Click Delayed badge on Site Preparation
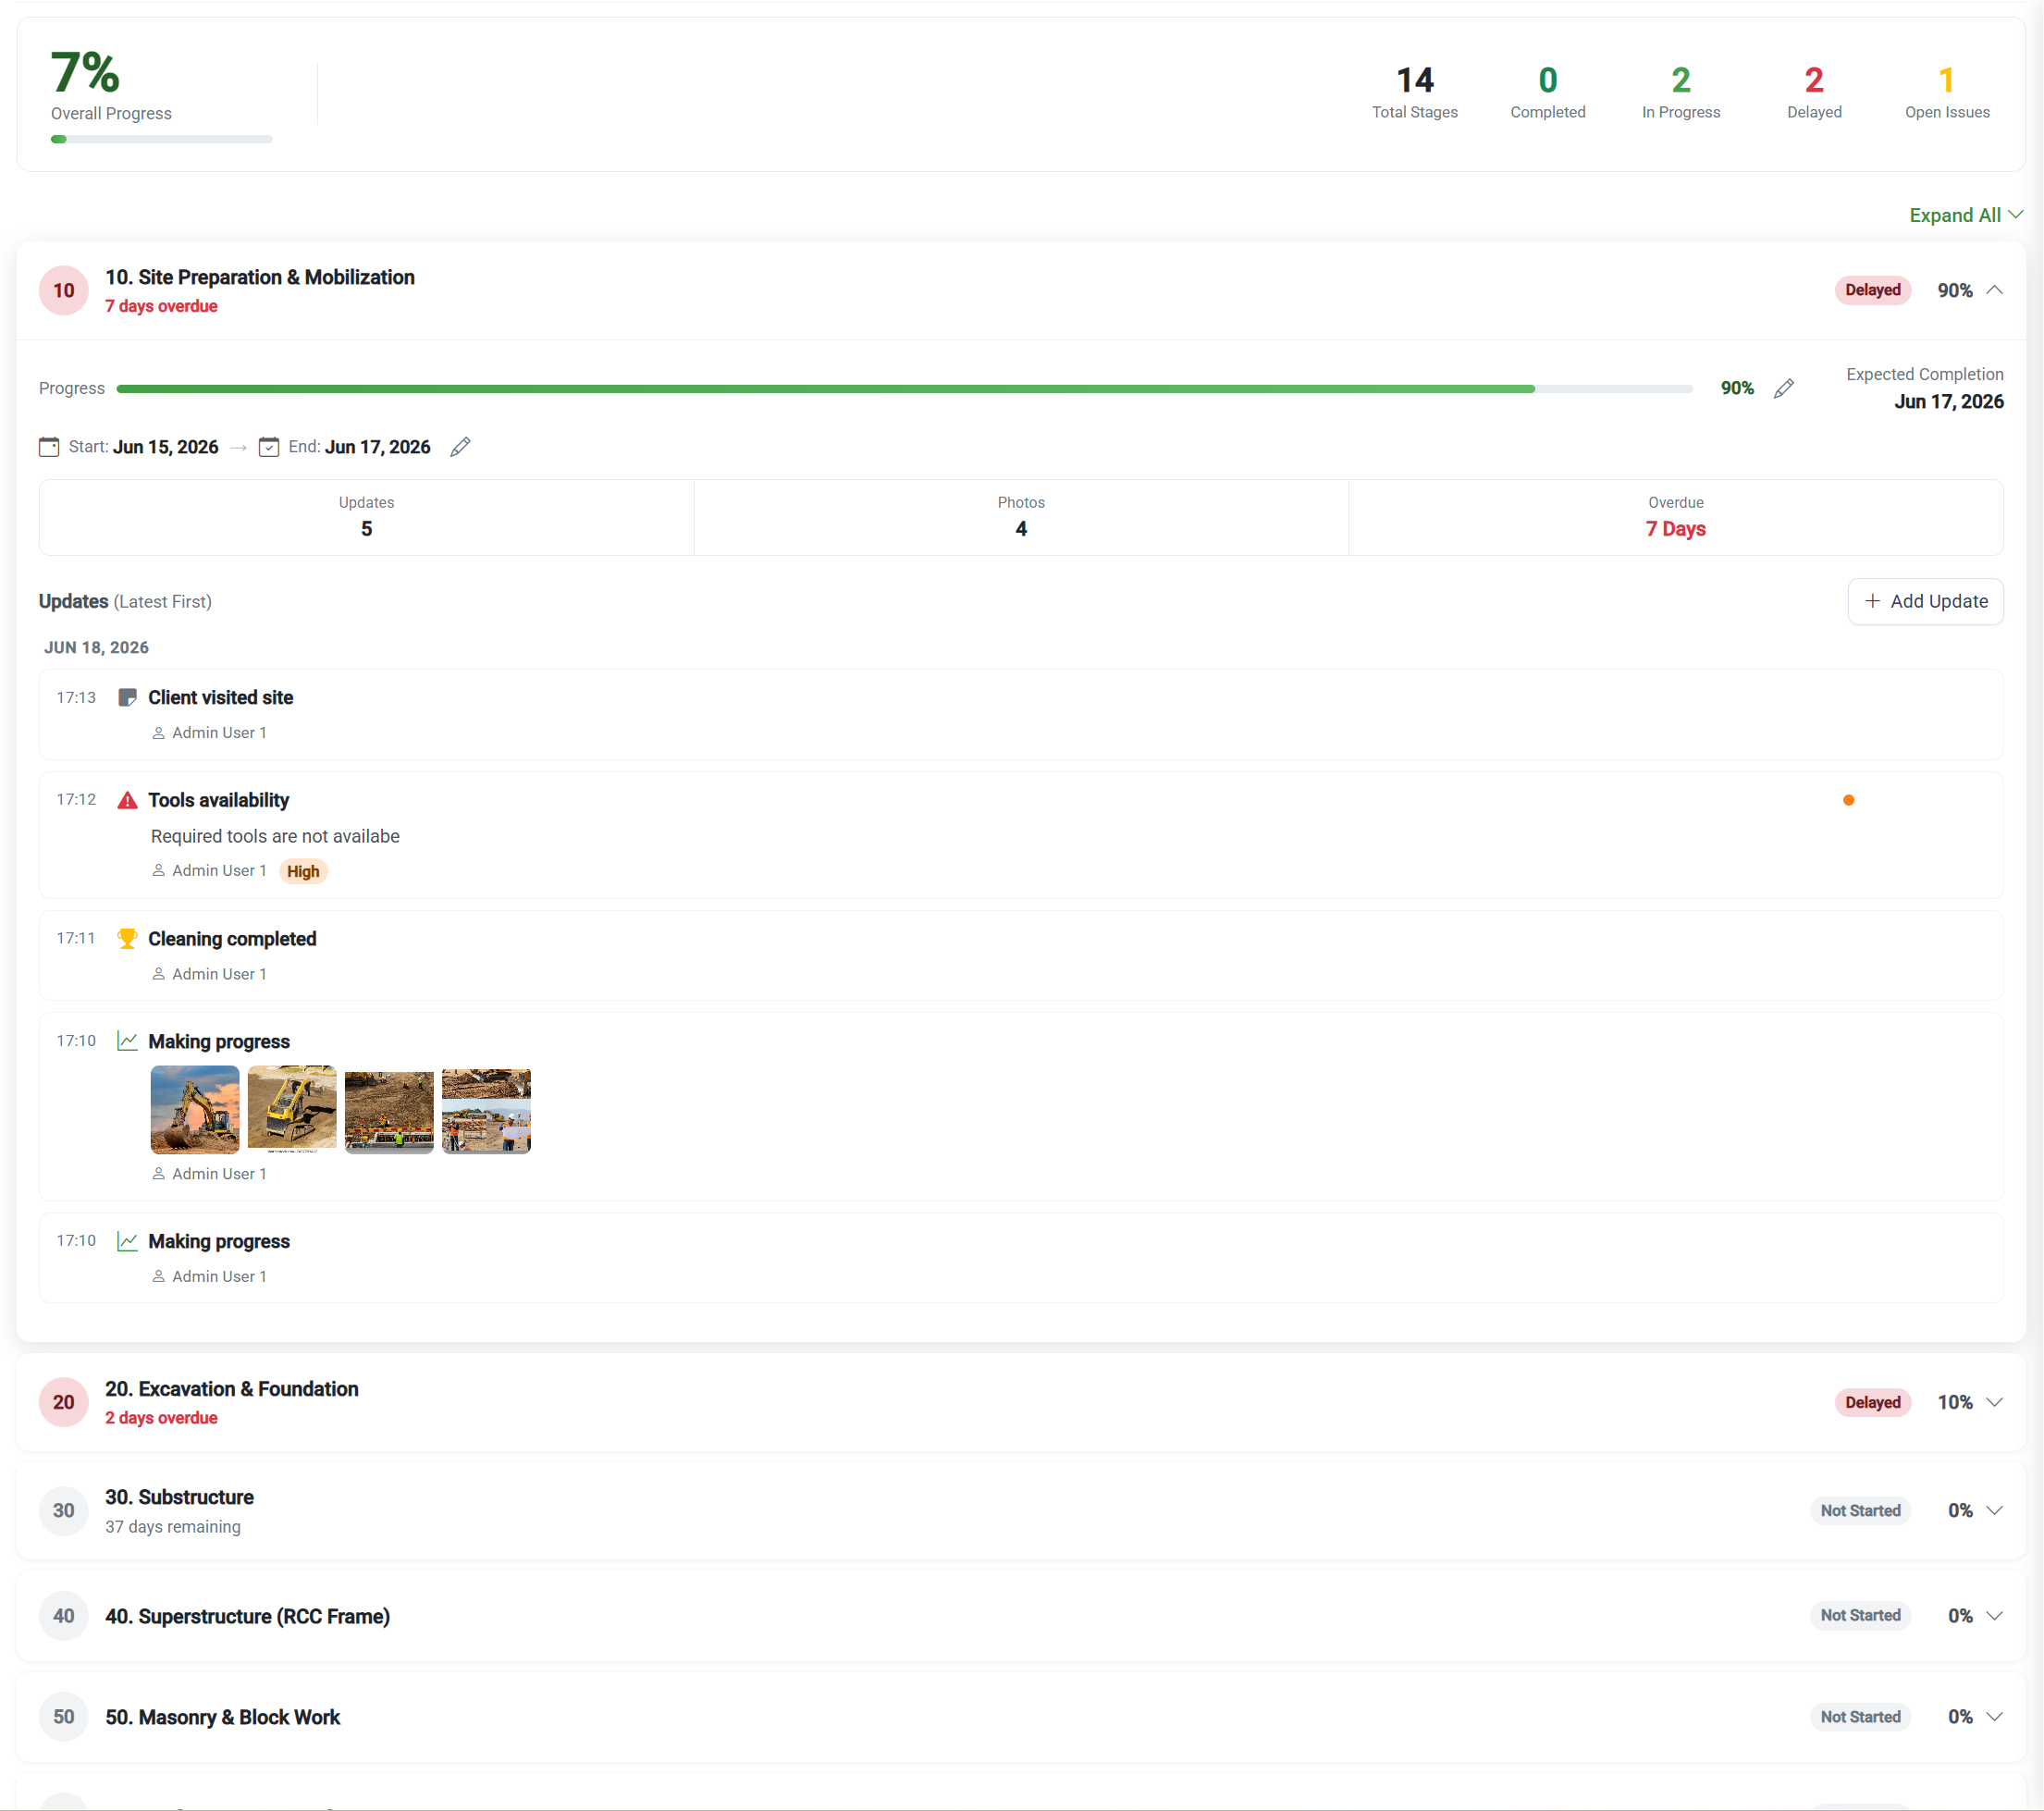Viewport: 2044px width, 1811px height. [x=1873, y=290]
